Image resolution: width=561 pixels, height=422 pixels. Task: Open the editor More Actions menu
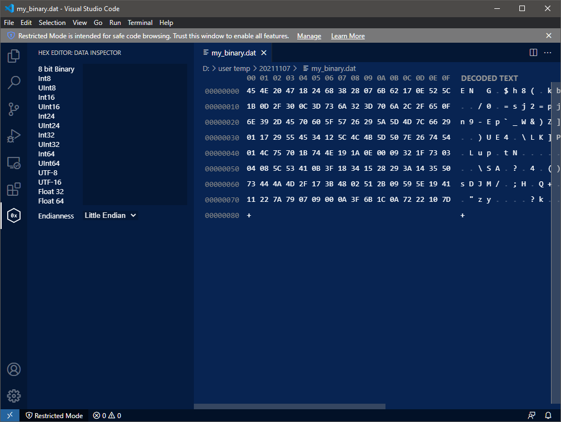[548, 53]
